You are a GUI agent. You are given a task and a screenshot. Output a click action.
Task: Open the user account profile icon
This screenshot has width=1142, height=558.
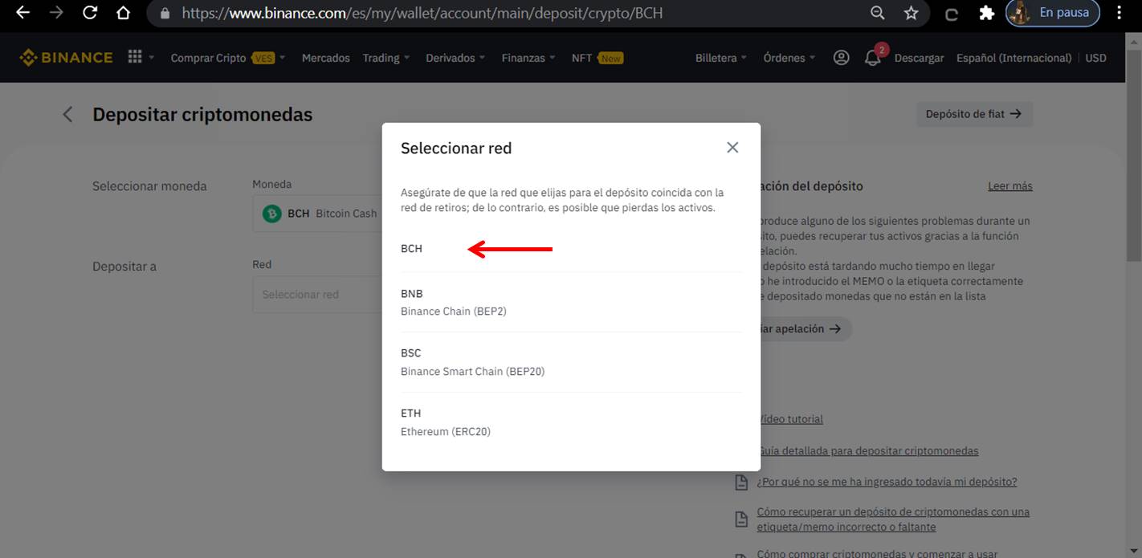click(x=841, y=58)
